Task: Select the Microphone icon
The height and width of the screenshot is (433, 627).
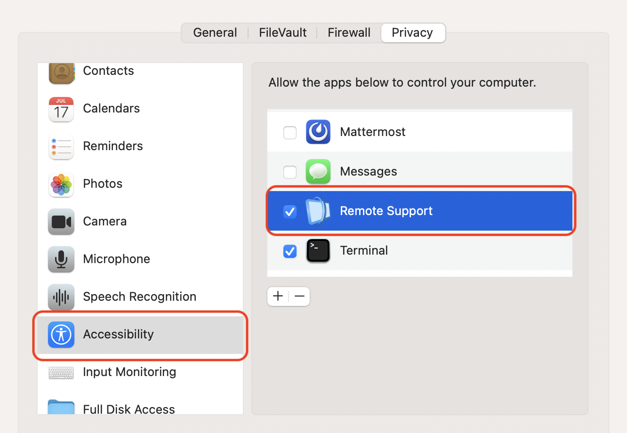Action: click(x=61, y=259)
